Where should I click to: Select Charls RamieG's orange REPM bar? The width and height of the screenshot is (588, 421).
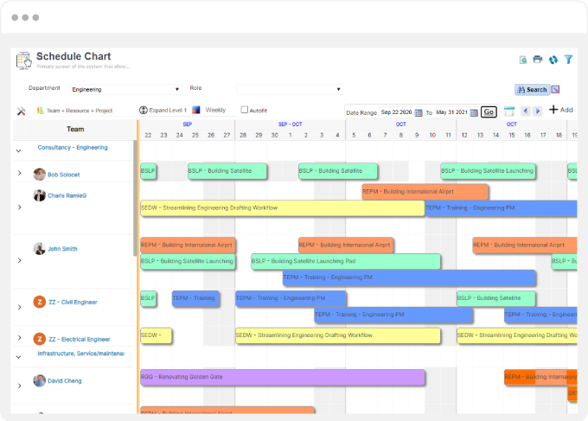[425, 192]
